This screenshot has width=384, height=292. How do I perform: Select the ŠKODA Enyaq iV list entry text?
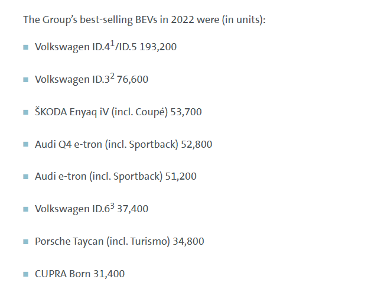118,112
